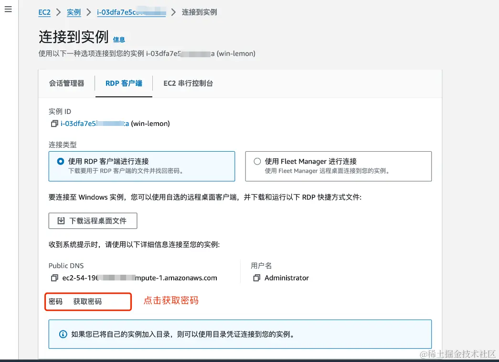This screenshot has width=499, height=362.
Task: Open the RDP 客户端 tab
Action: tap(123, 83)
